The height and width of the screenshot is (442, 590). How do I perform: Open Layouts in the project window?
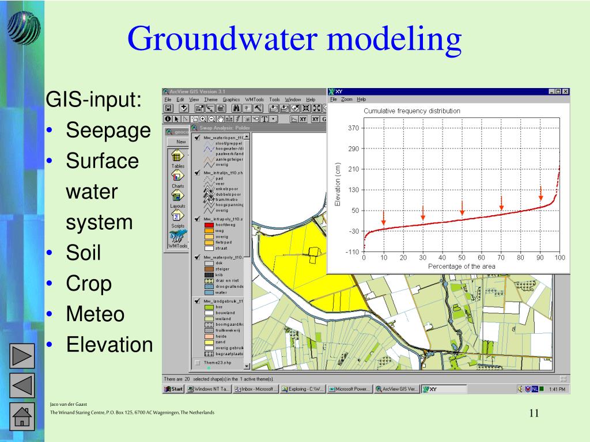(x=177, y=199)
